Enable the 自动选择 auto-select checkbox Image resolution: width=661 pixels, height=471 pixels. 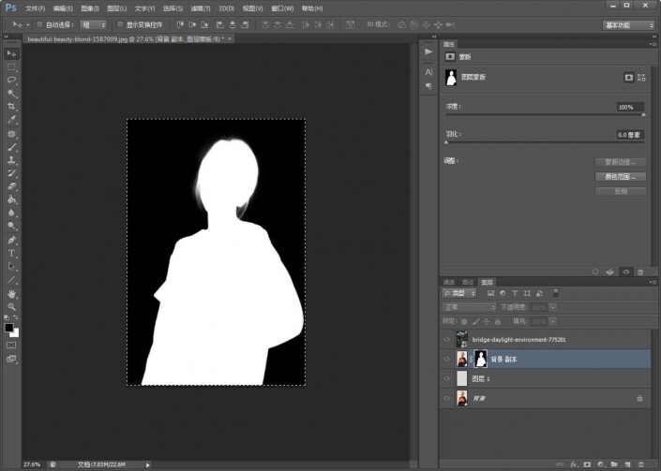tap(40, 24)
